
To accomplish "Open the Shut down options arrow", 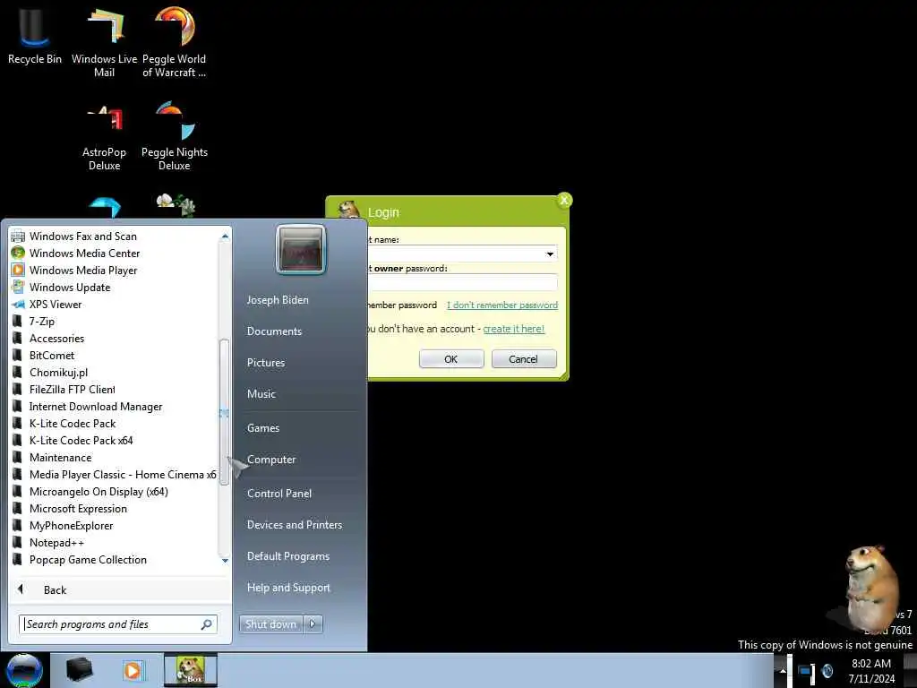I will pos(313,624).
